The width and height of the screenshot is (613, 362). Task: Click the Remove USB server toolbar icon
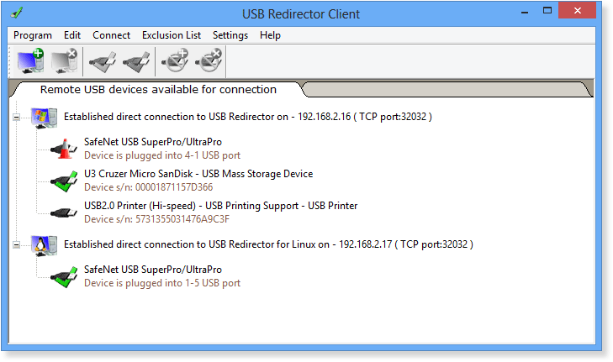[64, 61]
